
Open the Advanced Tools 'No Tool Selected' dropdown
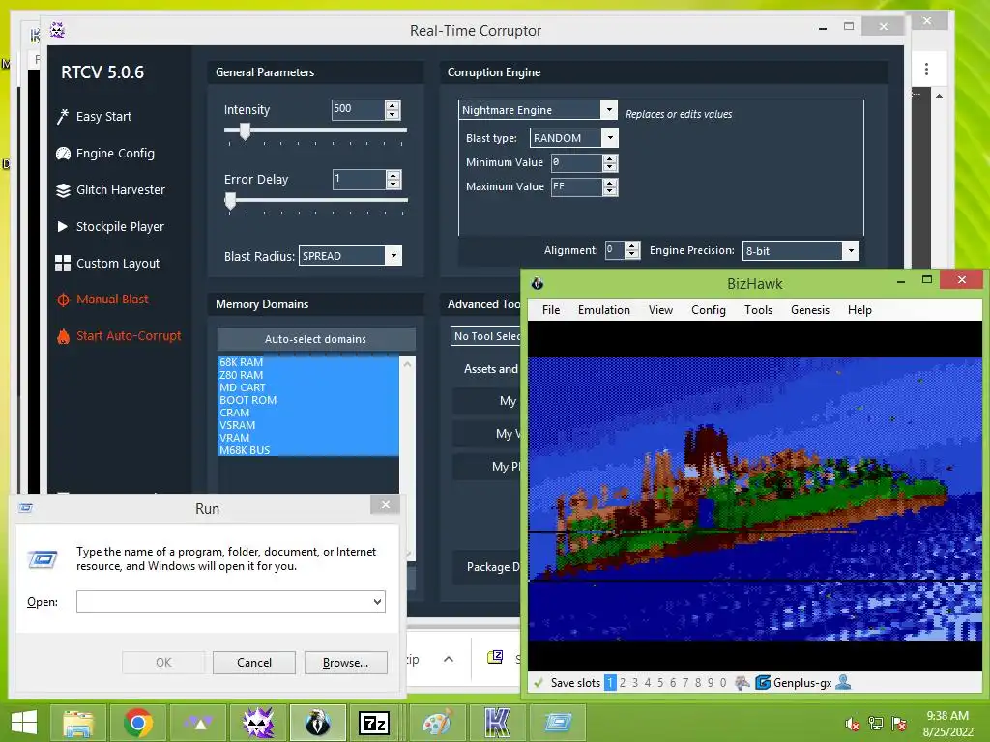(487, 336)
